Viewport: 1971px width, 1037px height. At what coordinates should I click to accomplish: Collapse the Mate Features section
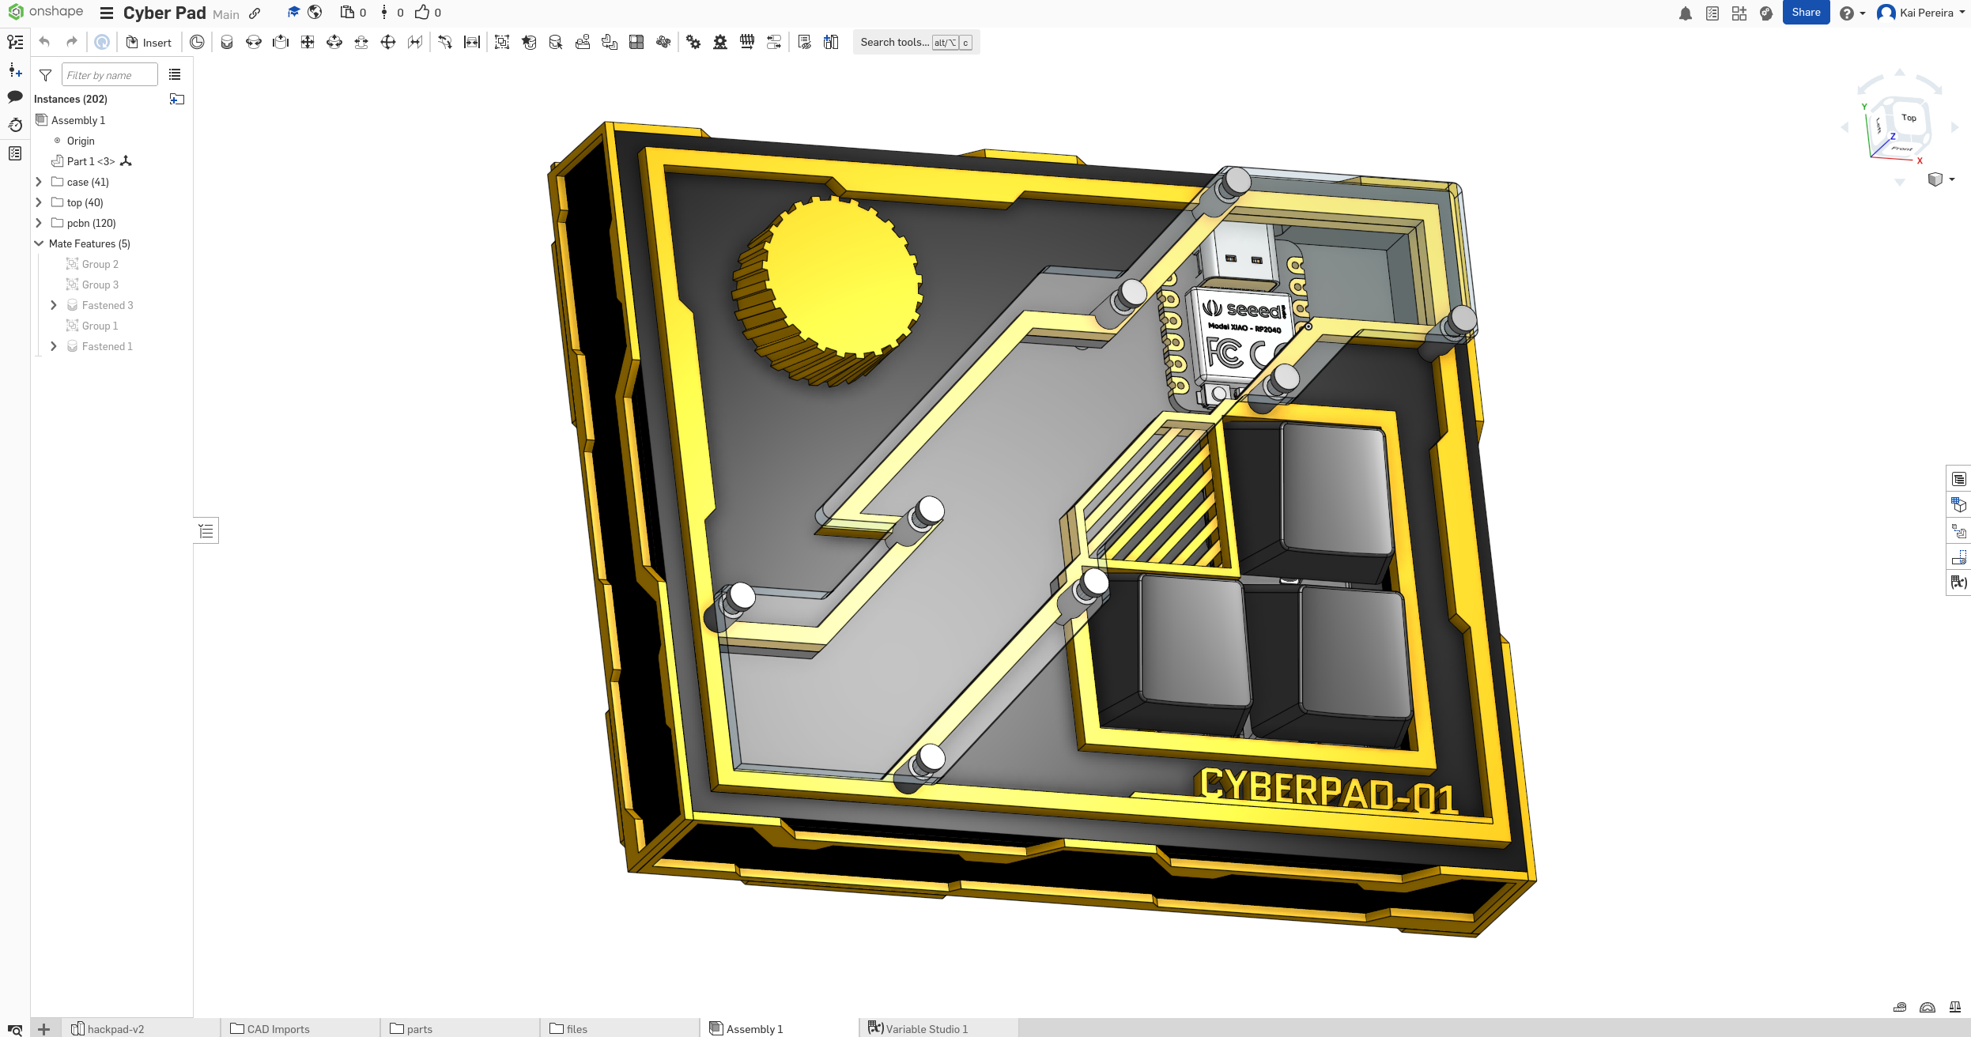pos(39,243)
